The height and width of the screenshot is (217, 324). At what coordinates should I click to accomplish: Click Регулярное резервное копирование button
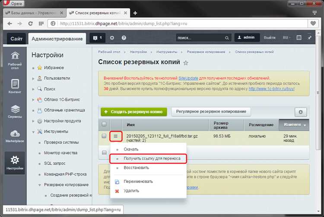(x=211, y=112)
